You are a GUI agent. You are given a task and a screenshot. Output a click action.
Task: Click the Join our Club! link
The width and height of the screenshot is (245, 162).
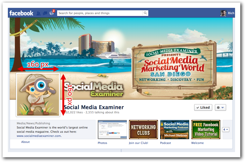coord(138,143)
